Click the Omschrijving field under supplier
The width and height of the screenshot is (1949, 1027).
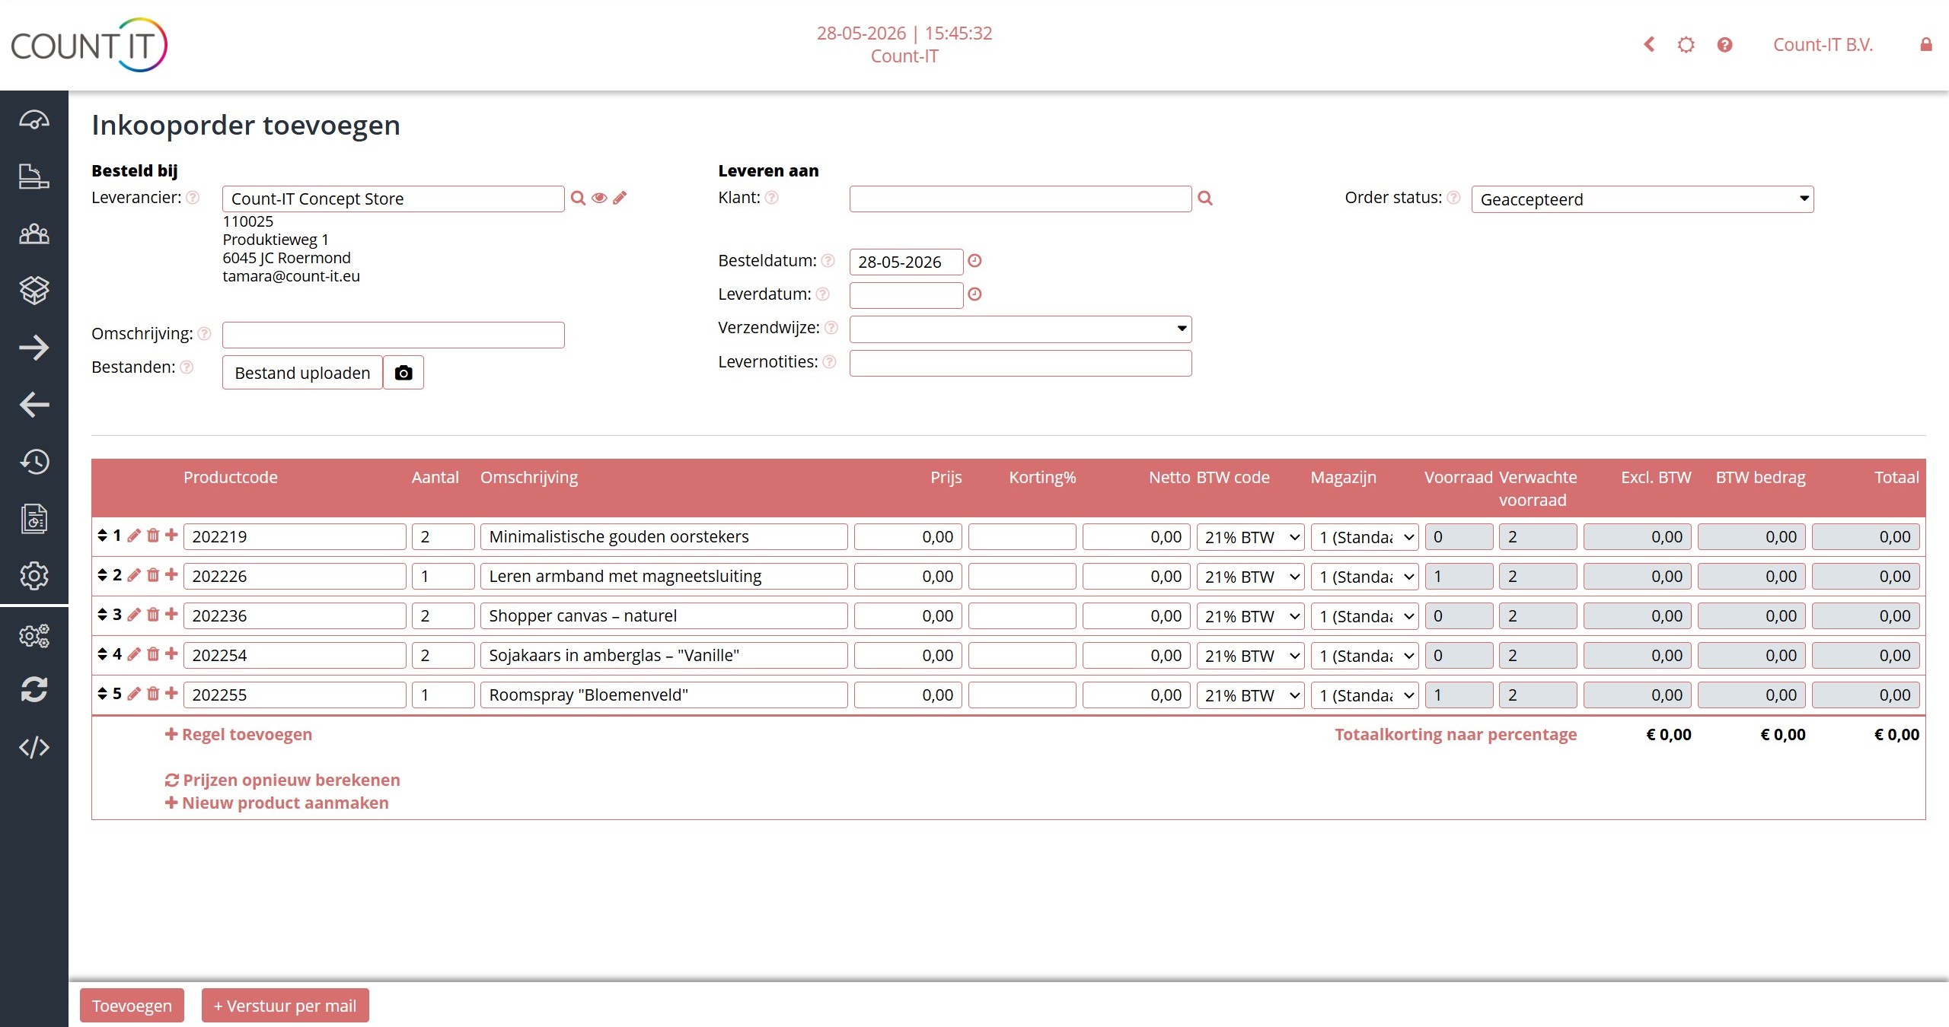(393, 335)
